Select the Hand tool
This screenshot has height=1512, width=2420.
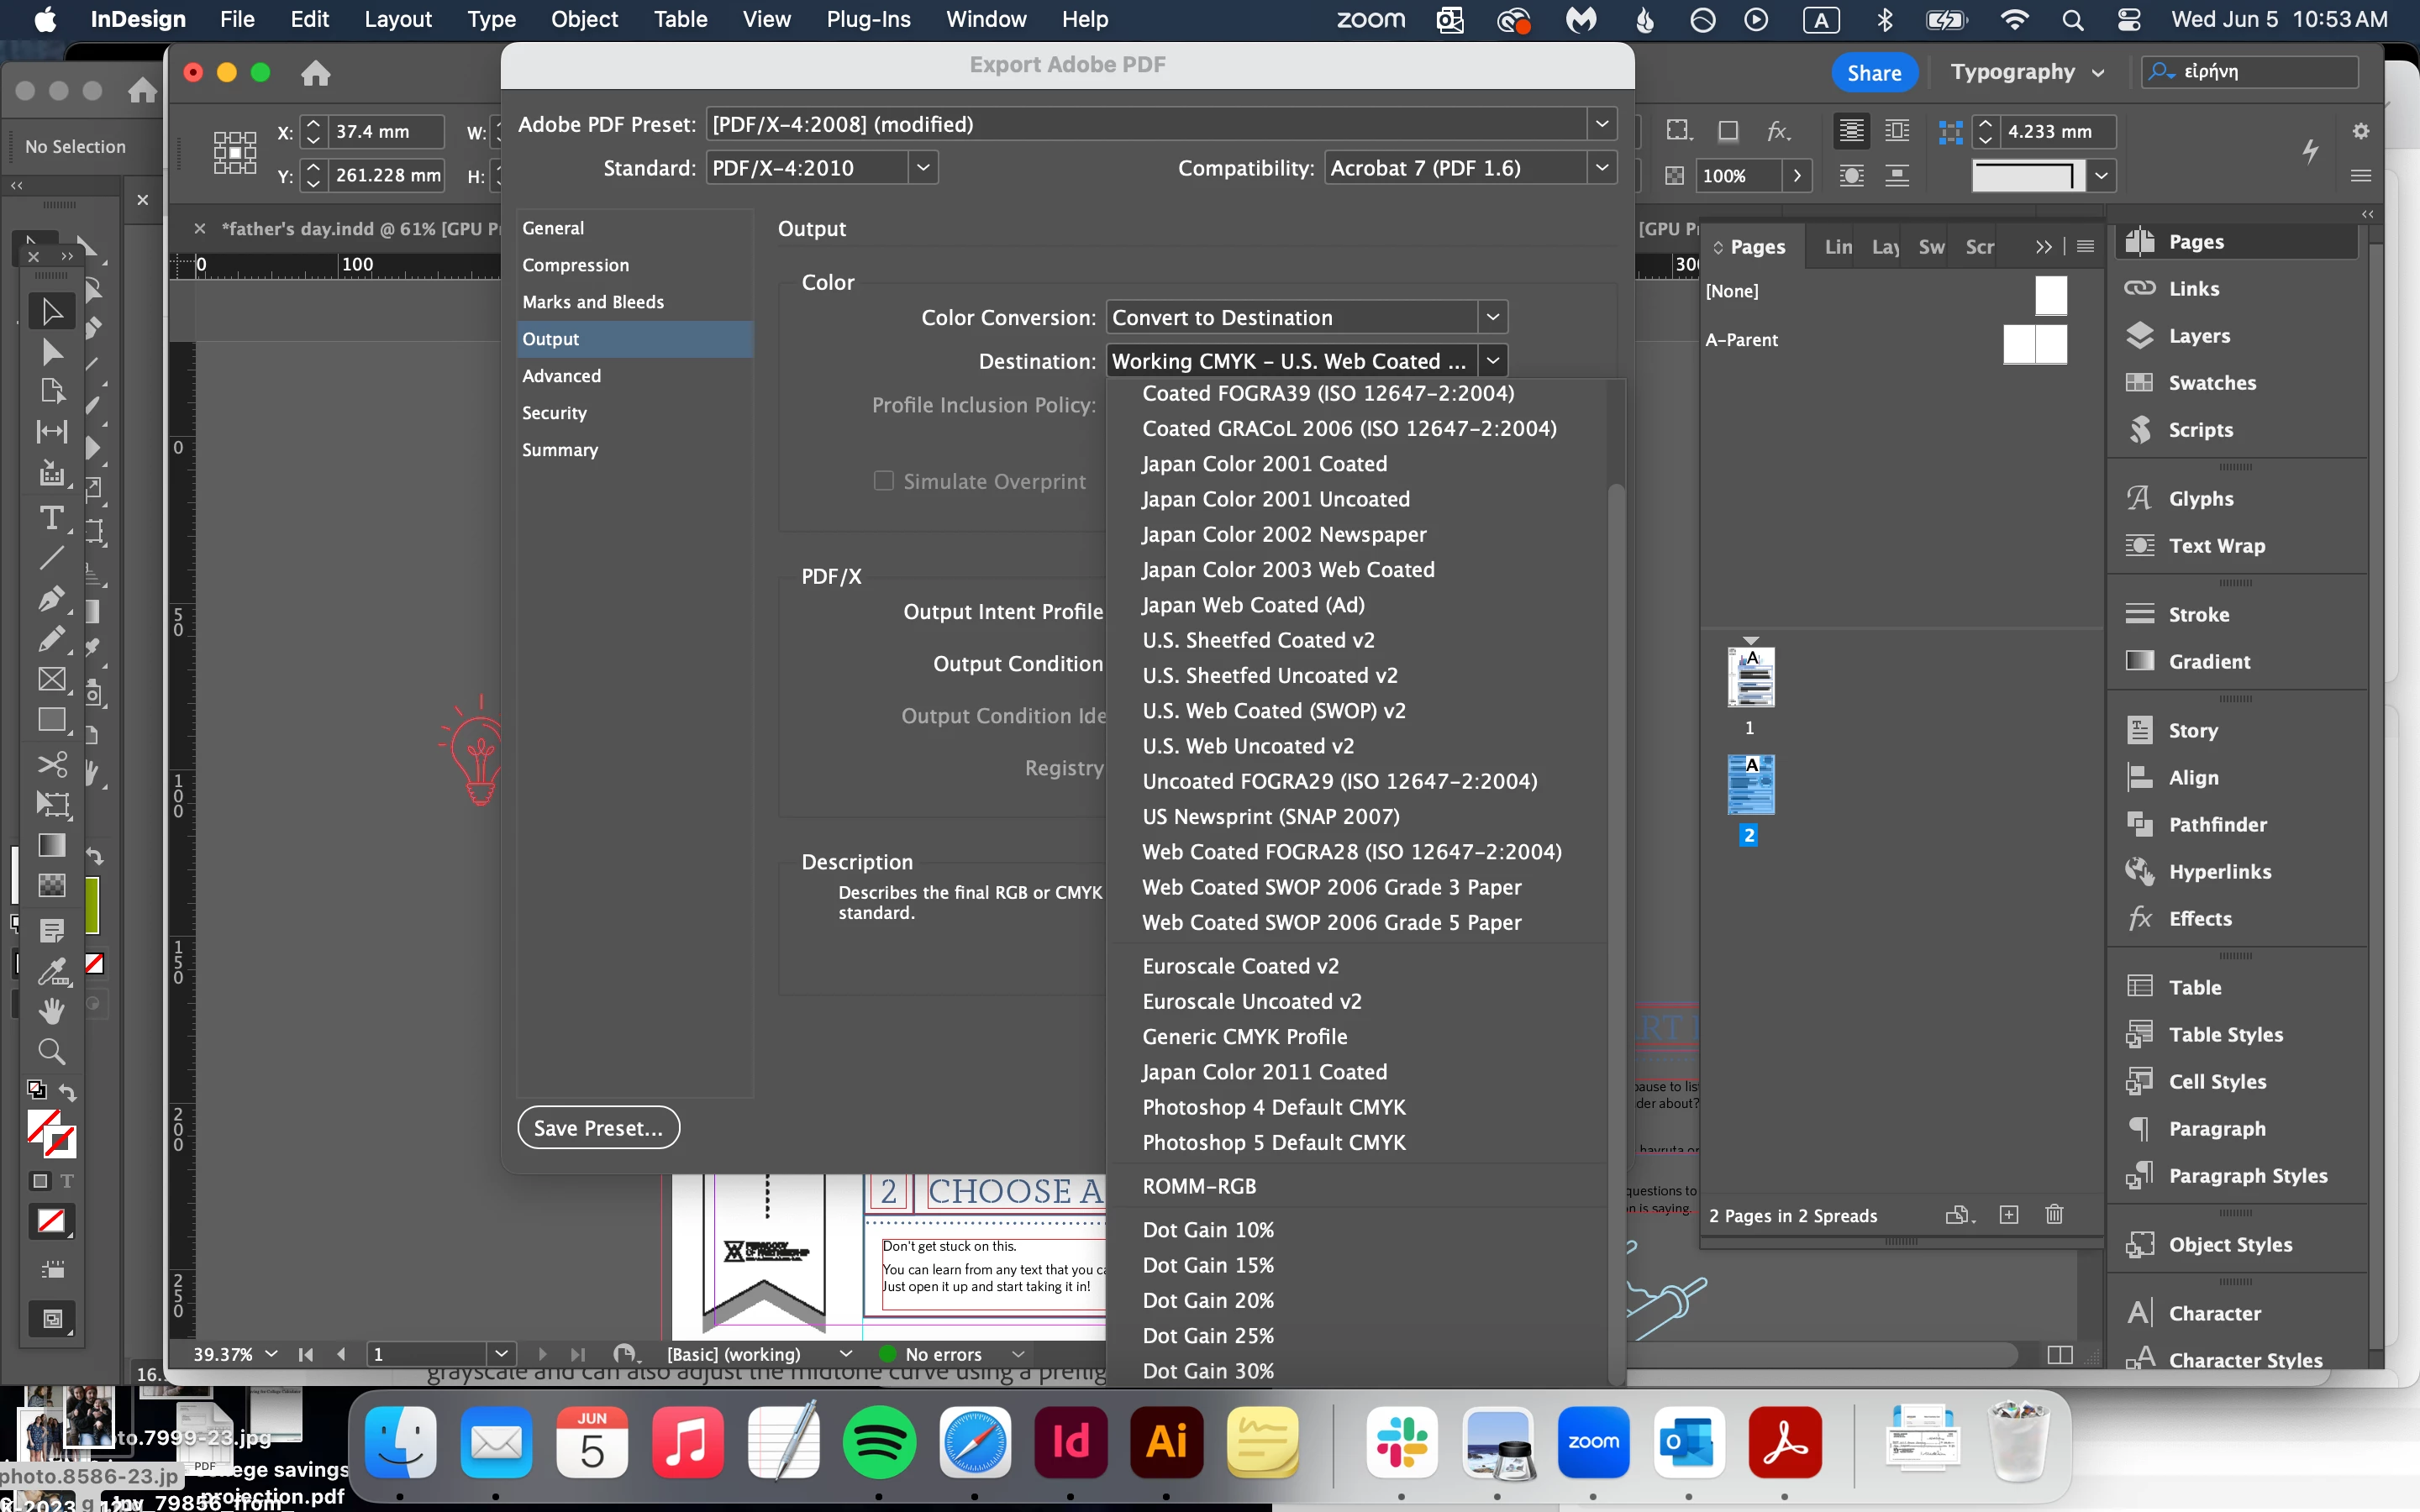click(x=51, y=1011)
